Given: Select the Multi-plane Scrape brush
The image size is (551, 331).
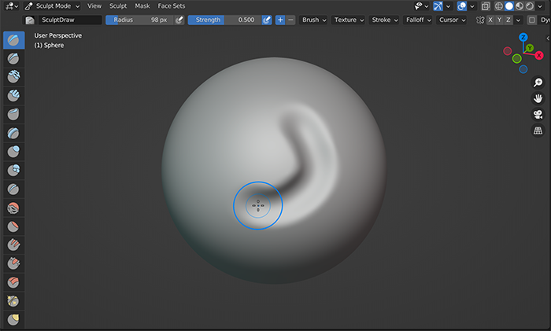Looking at the screenshot, I should (x=13, y=282).
